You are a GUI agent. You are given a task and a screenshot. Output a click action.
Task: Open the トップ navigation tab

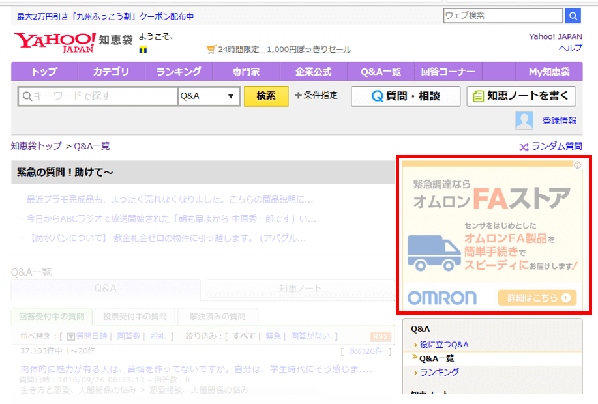(44, 72)
